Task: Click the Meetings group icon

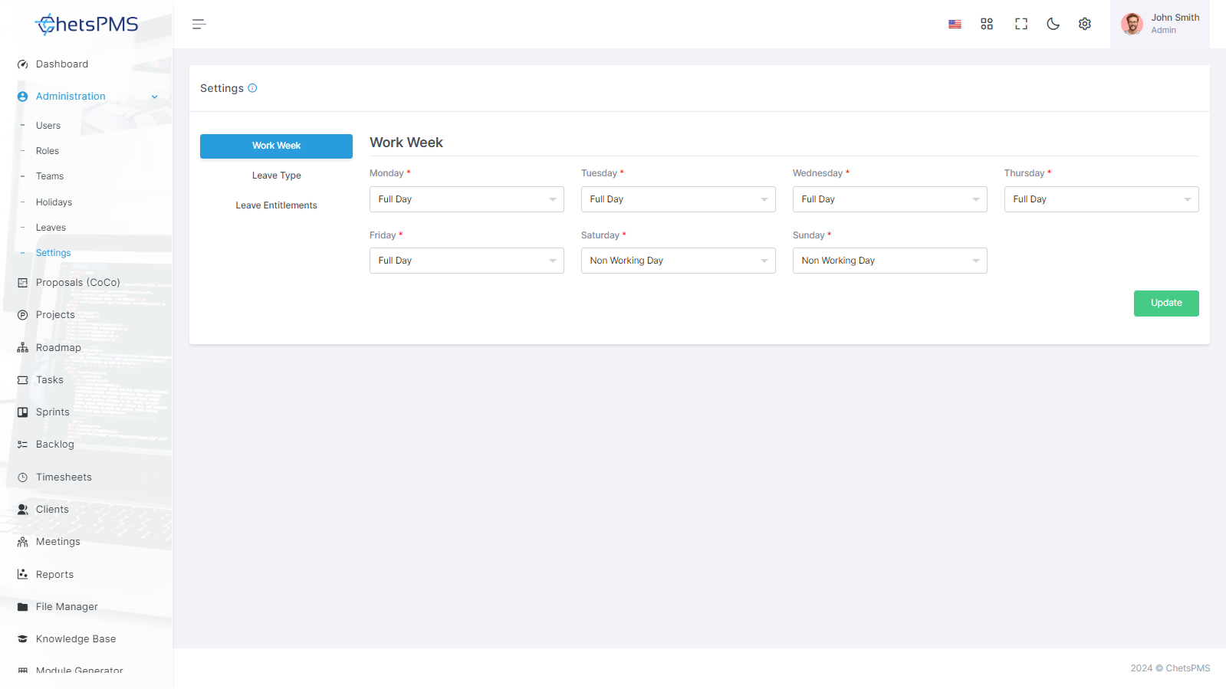Action: point(23,542)
